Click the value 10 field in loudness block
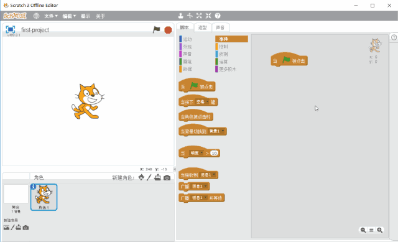This screenshot has width=398, height=242. 214,153
